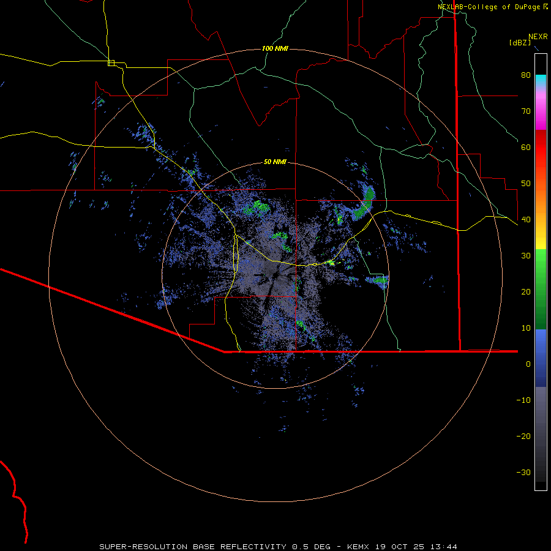
Task: Click the "50 NMI" range ring label
Action: pos(275,162)
